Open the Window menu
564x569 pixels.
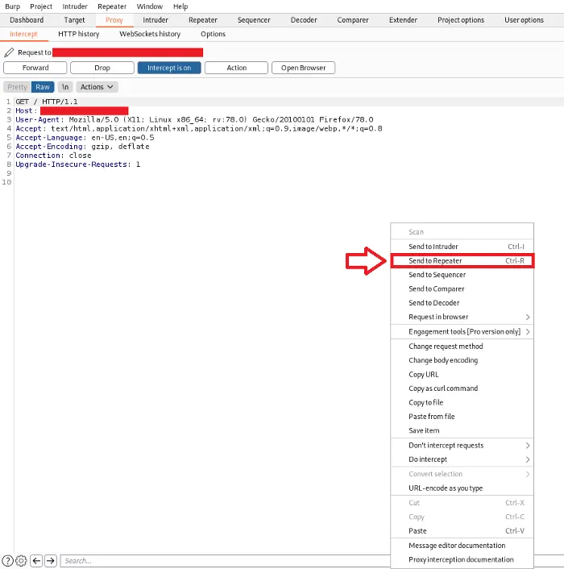[x=149, y=6]
